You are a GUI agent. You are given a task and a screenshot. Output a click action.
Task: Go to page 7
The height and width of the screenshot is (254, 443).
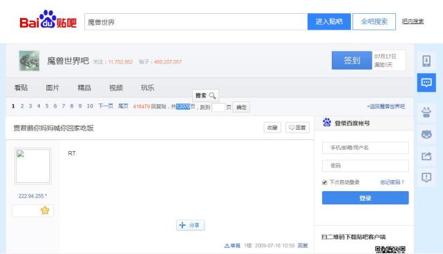pos(64,106)
